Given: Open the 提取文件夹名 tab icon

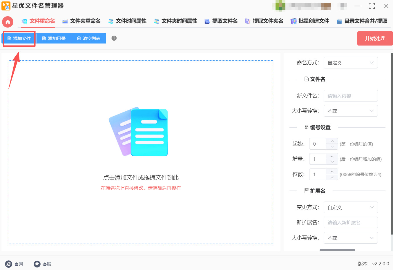Looking at the screenshot, I should [x=248, y=21].
